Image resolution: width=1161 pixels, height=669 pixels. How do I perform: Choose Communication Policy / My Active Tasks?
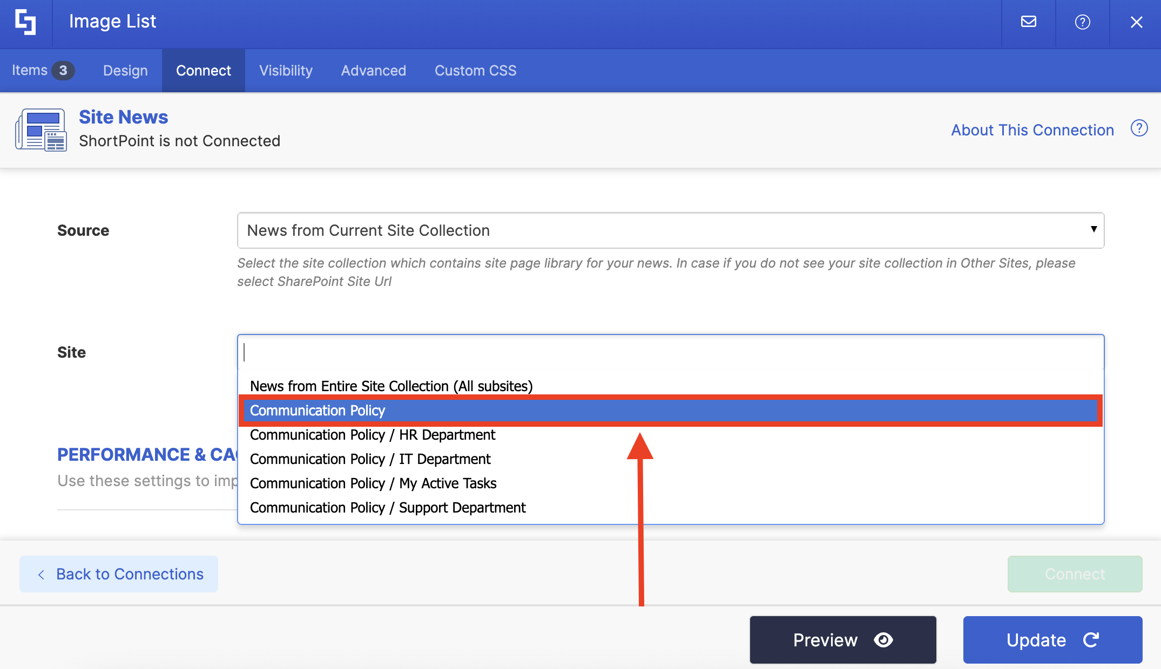tap(373, 483)
